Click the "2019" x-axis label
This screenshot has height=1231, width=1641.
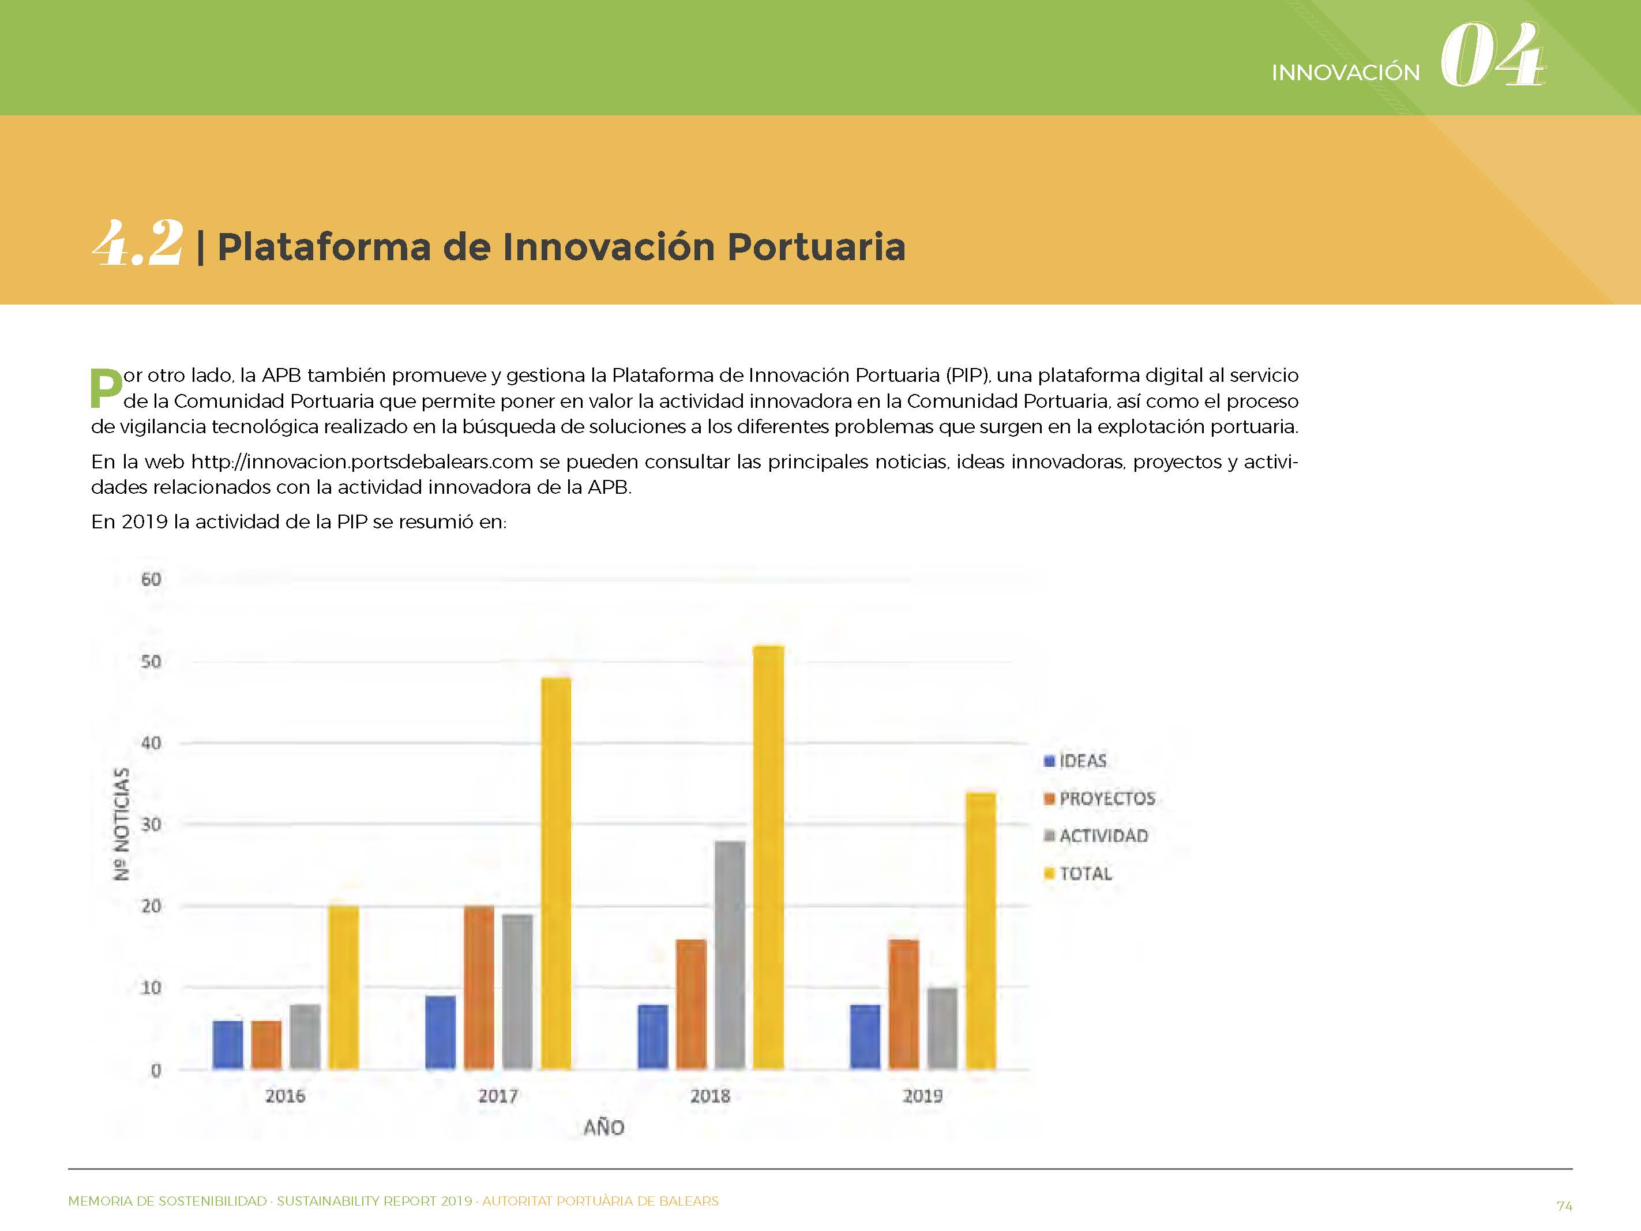tap(923, 1096)
